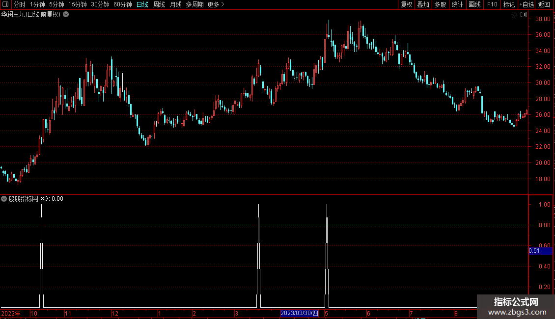Select the 60分钟 period
The width and height of the screenshot is (555, 319).
click(123, 4)
